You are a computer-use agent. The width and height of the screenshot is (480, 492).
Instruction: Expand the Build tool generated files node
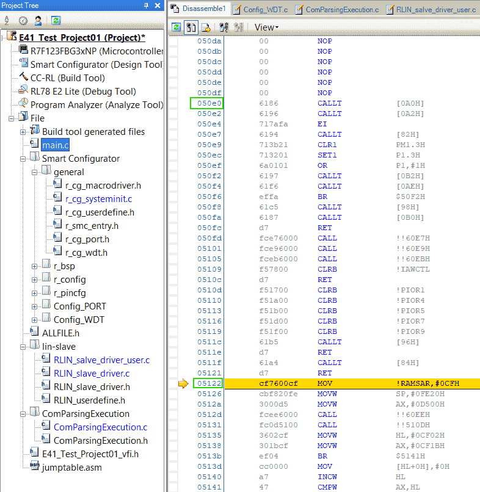pyautogui.click(x=23, y=132)
